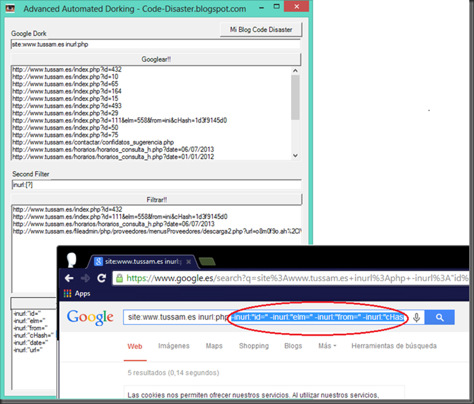Switch to Shopping tab
Screen dimensions: 474x404
coord(254,346)
